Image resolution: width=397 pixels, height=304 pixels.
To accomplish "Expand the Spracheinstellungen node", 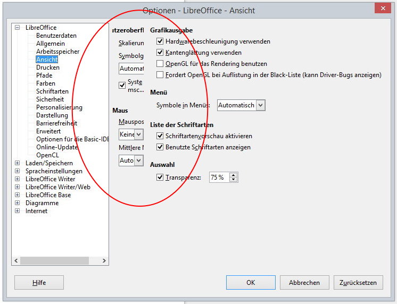I will point(17,171).
